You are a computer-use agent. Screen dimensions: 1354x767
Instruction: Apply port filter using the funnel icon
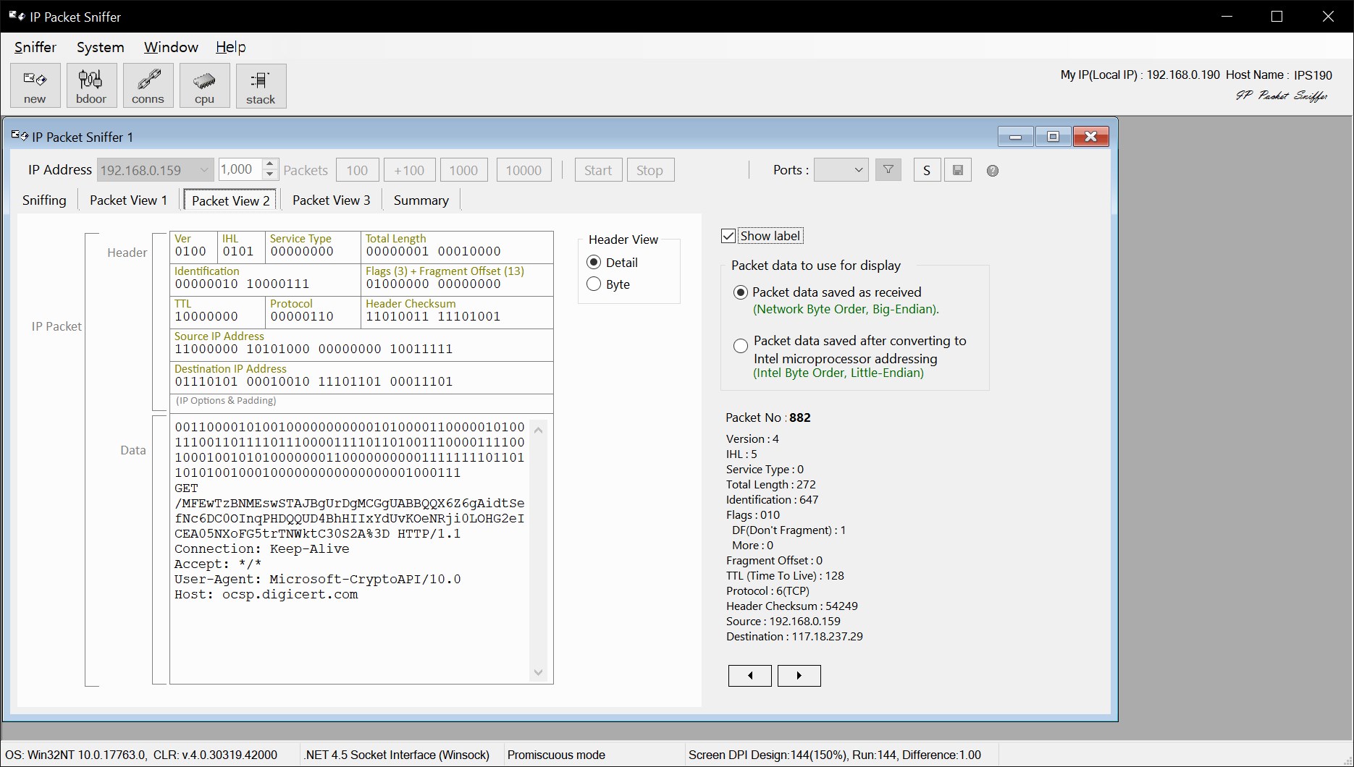coord(888,169)
